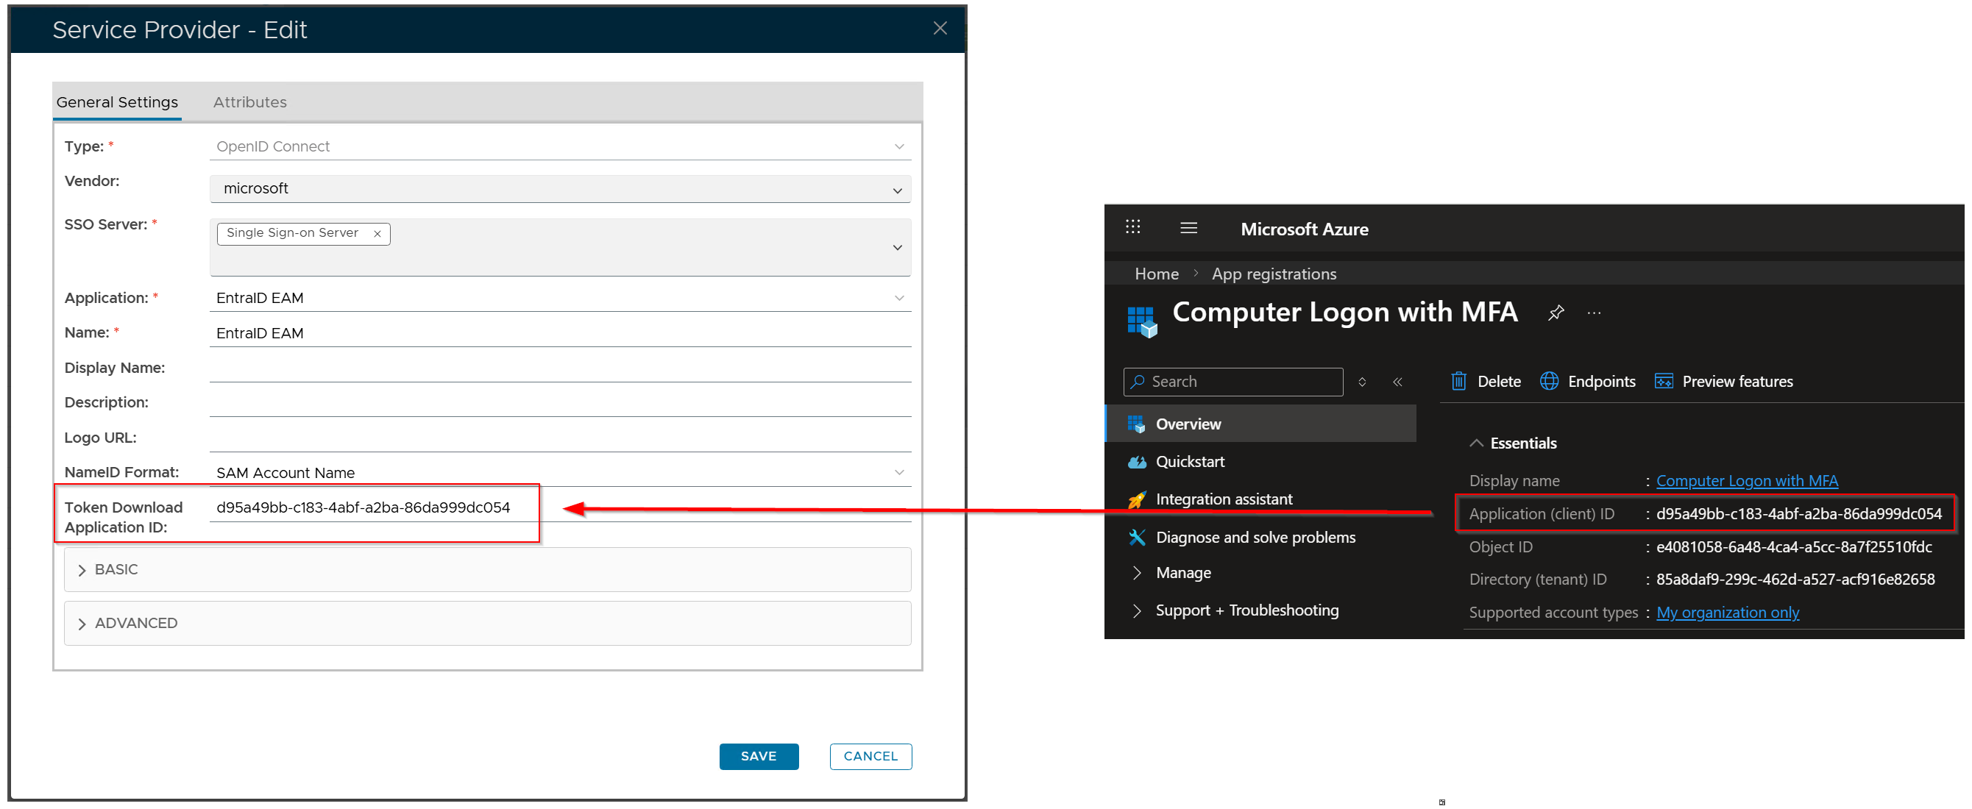Viewport: 1972px width, 809px height.
Task: Switch to the Attributes tab
Action: [x=249, y=102]
